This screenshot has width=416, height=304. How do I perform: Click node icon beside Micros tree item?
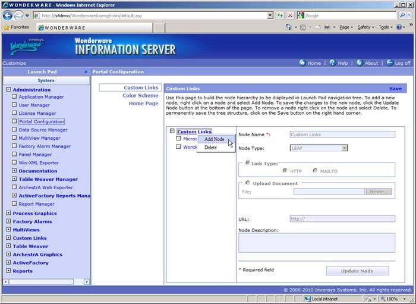tap(178, 139)
